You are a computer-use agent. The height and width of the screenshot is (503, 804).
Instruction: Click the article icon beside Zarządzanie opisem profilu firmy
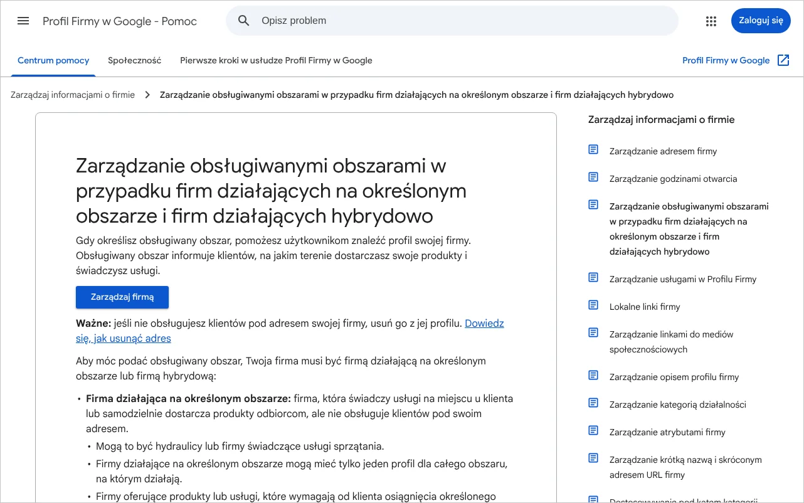(593, 376)
